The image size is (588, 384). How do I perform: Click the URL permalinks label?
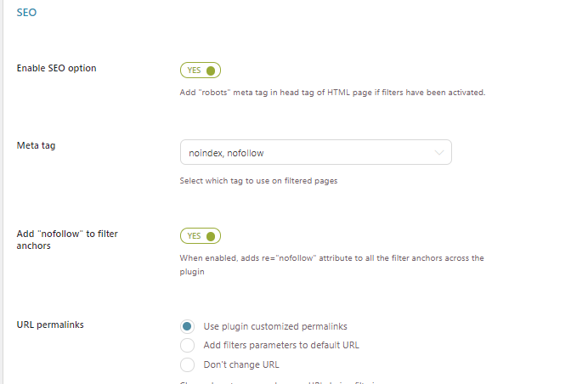(50, 325)
